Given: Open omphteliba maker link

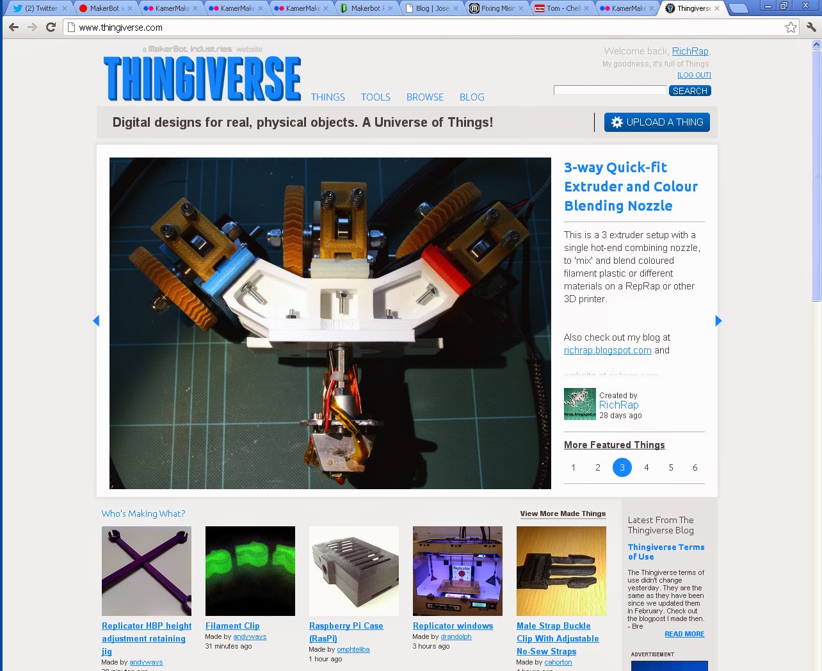Looking at the screenshot, I should pyautogui.click(x=353, y=649).
